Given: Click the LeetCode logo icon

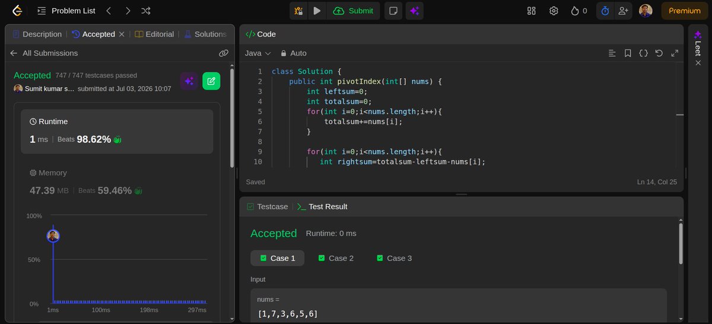Looking at the screenshot, I should coord(17,11).
